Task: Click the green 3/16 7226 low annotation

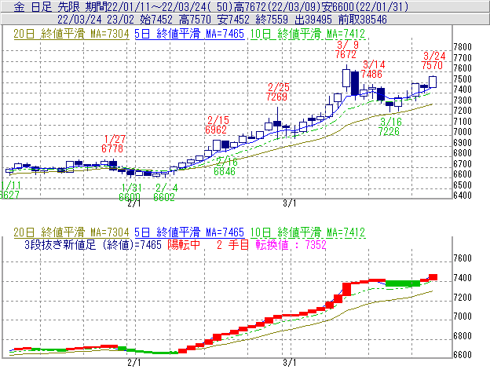Action: tap(390, 126)
